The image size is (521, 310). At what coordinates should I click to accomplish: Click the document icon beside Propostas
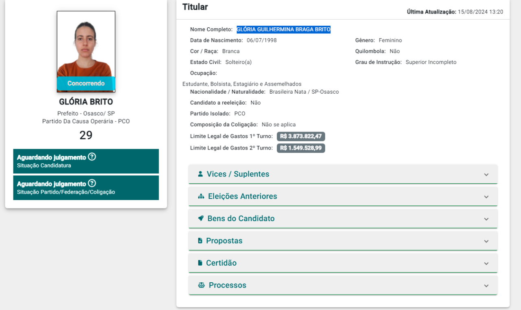pos(200,241)
